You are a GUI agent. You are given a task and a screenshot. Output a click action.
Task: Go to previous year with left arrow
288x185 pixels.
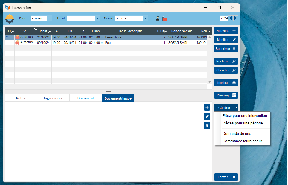tap(231, 18)
